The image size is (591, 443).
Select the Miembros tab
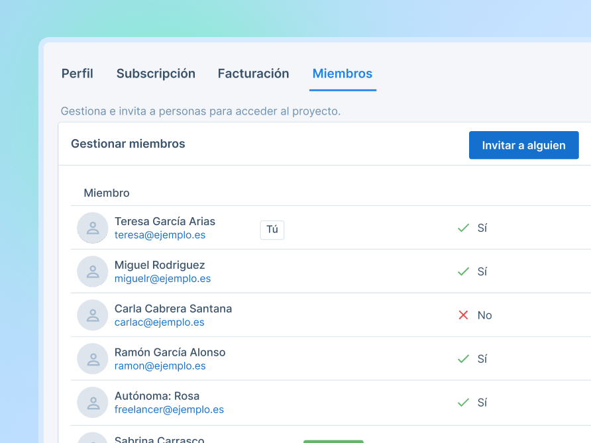pyautogui.click(x=343, y=74)
